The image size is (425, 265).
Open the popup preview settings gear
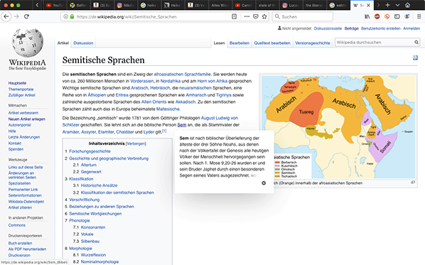[264, 183]
